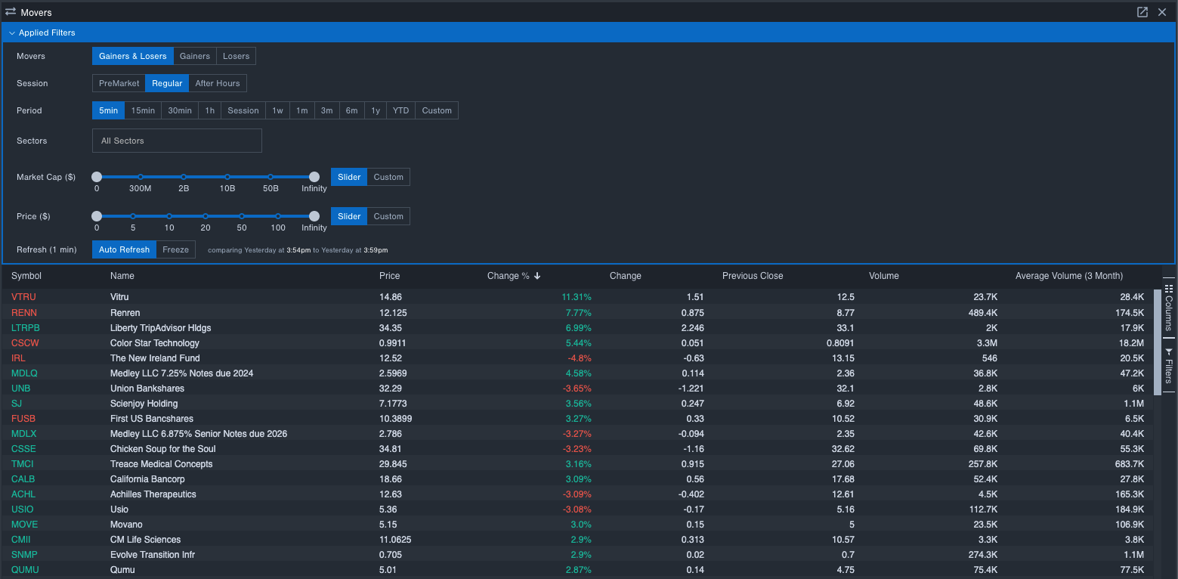This screenshot has width=1178, height=579.
Task: Click the Price slider Infinity handle
Action: [x=314, y=216]
